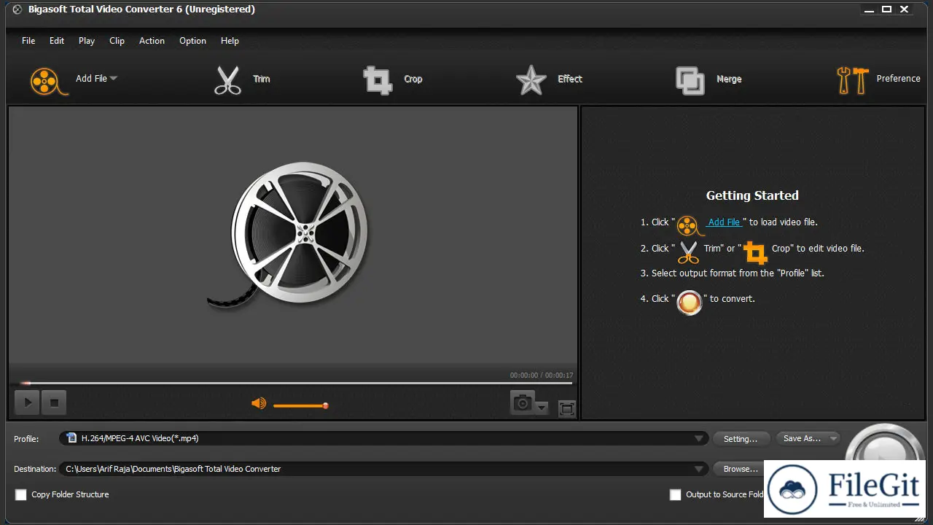Click the Setting... button

coord(741,439)
